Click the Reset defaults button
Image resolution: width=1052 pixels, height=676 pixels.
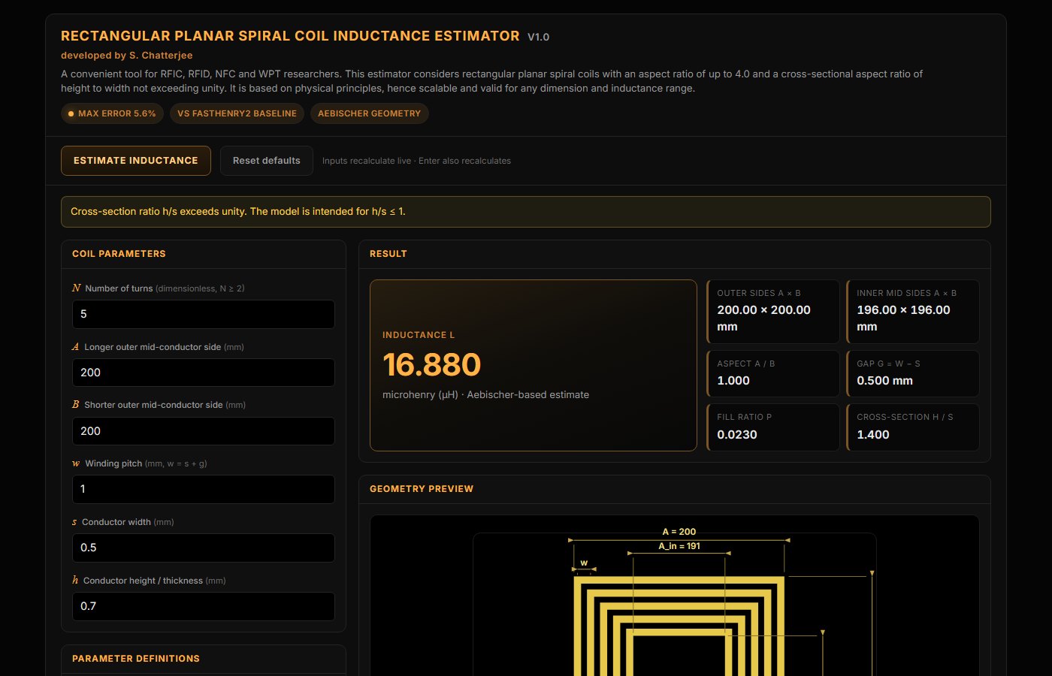click(x=267, y=161)
